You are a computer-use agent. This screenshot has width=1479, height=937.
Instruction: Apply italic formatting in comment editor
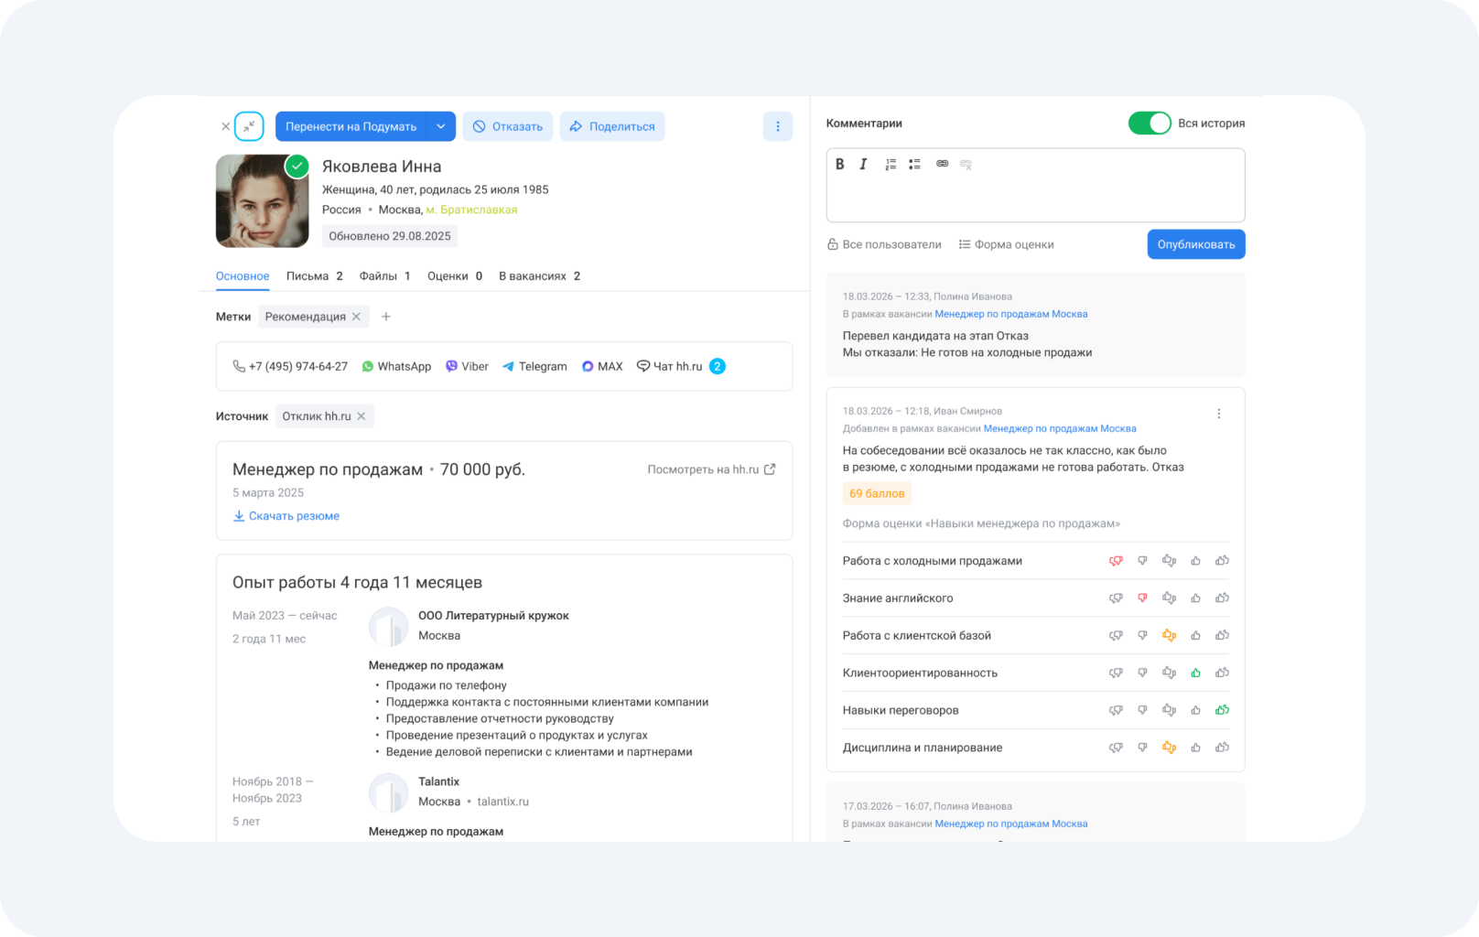(x=863, y=164)
